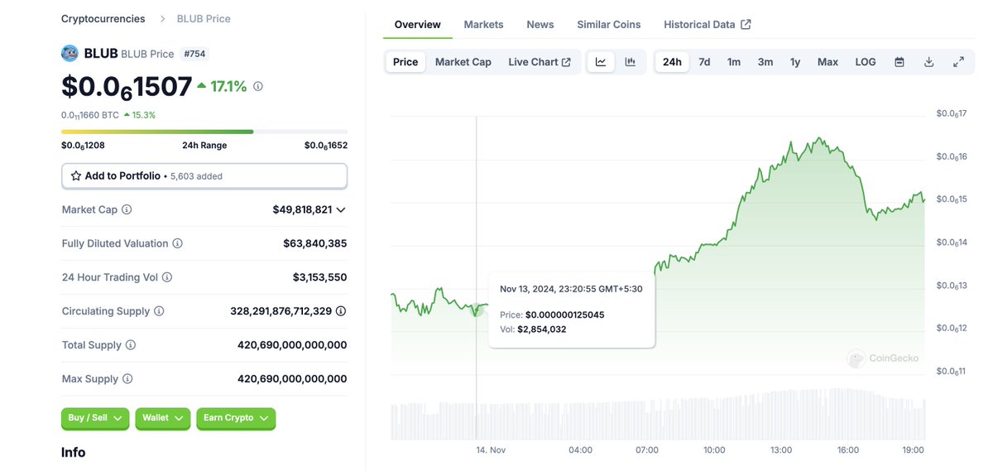Open the Markets tab
The height and width of the screenshot is (471, 993).
483,25
